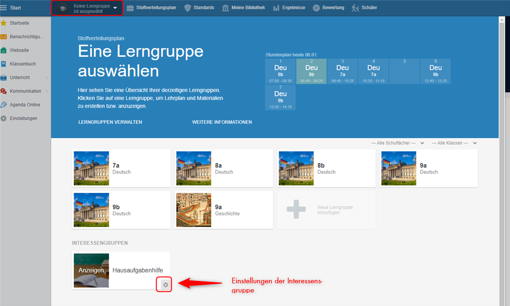Click the Startseite star icon
This screenshot has height=306, width=510.
(4, 23)
